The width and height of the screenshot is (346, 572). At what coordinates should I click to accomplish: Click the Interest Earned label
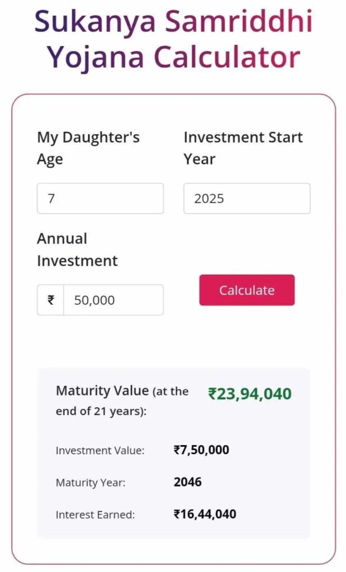click(x=95, y=515)
